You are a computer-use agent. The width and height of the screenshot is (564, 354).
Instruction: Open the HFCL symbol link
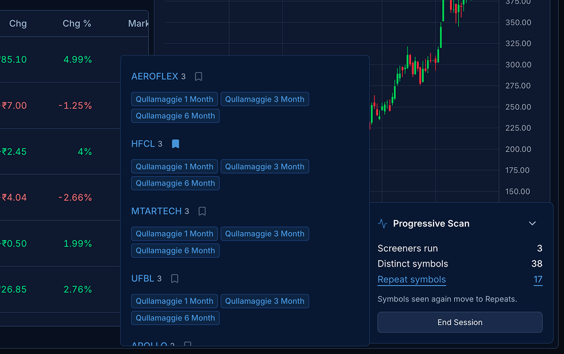coord(143,144)
